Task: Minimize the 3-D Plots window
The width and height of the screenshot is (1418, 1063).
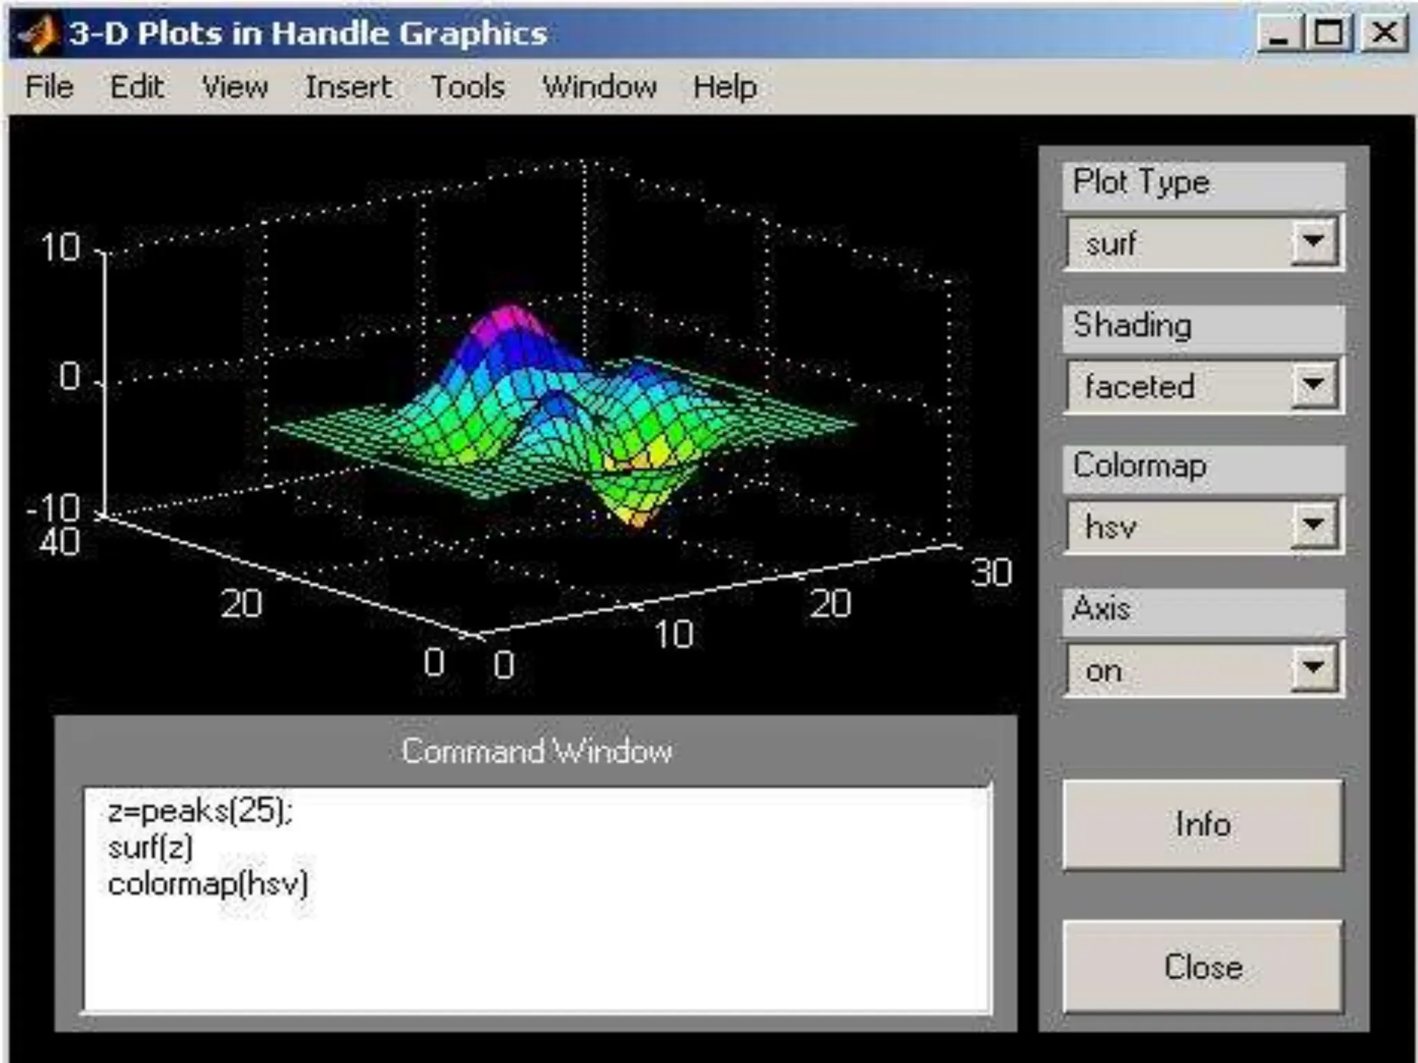Action: pyautogui.click(x=1279, y=33)
